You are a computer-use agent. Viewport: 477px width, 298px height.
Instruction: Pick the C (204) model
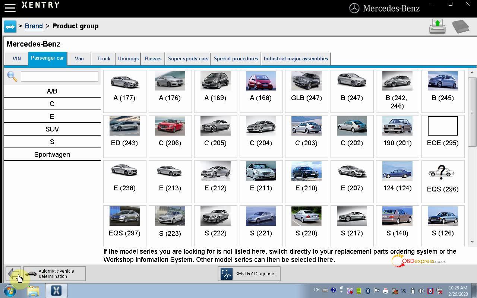coord(261,136)
